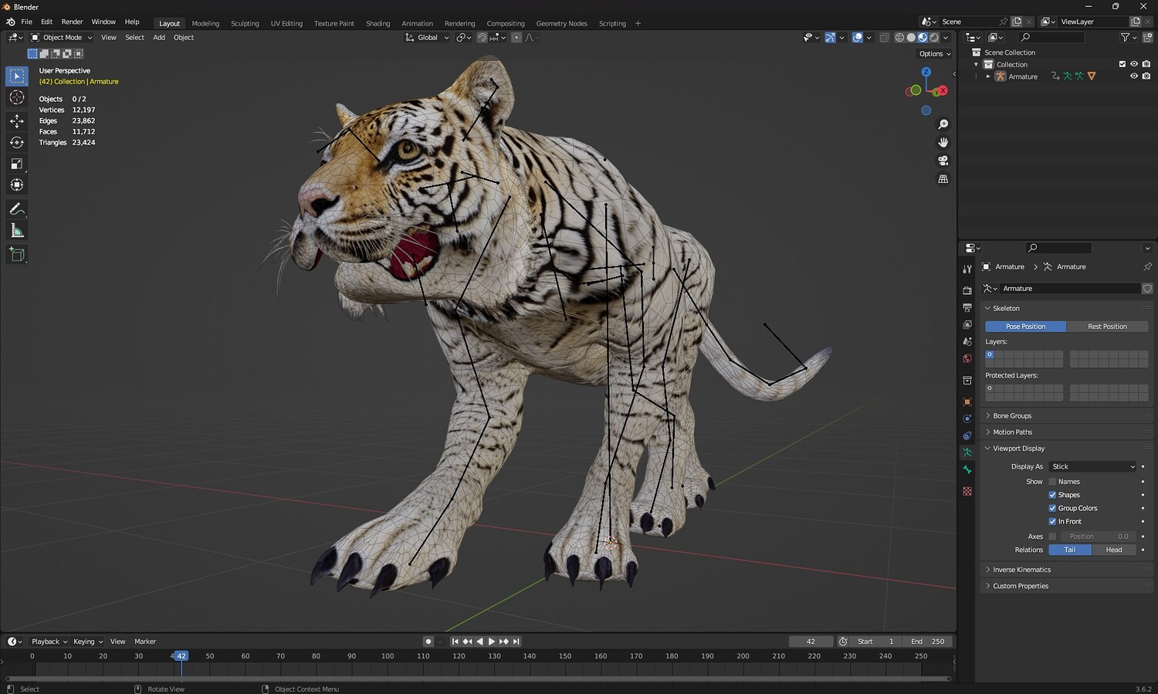Disable the In Front checkbox
The width and height of the screenshot is (1158, 694).
pyautogui.click(x=1052, y=522)
